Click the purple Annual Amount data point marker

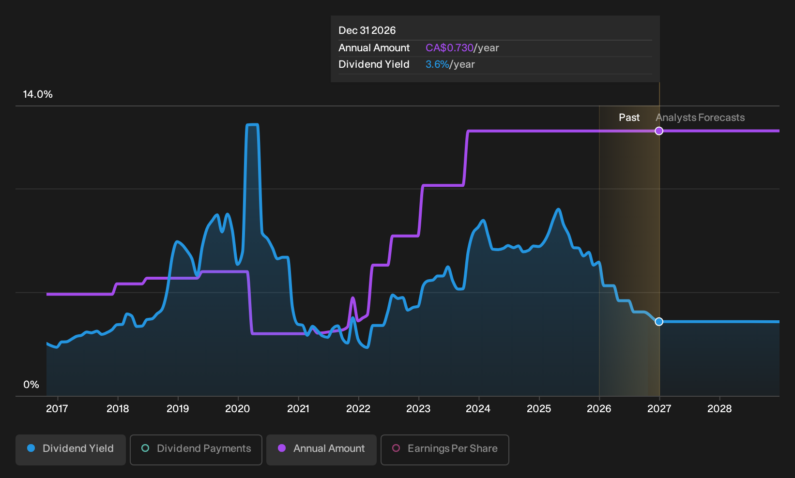659,131
